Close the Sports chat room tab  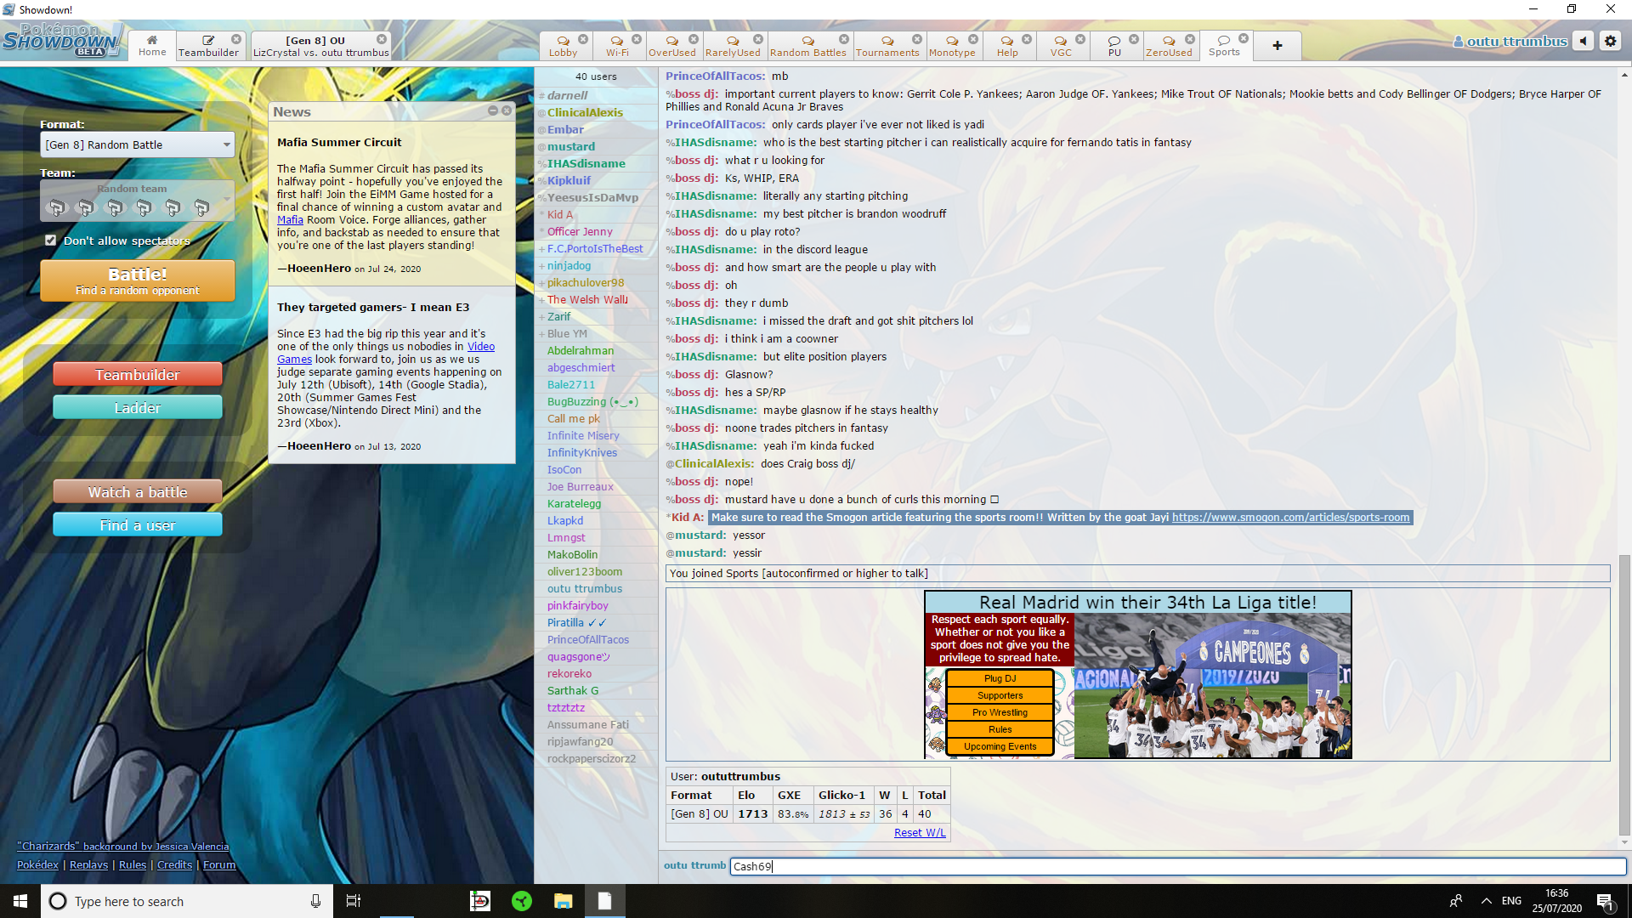[x=1244, y=38]
